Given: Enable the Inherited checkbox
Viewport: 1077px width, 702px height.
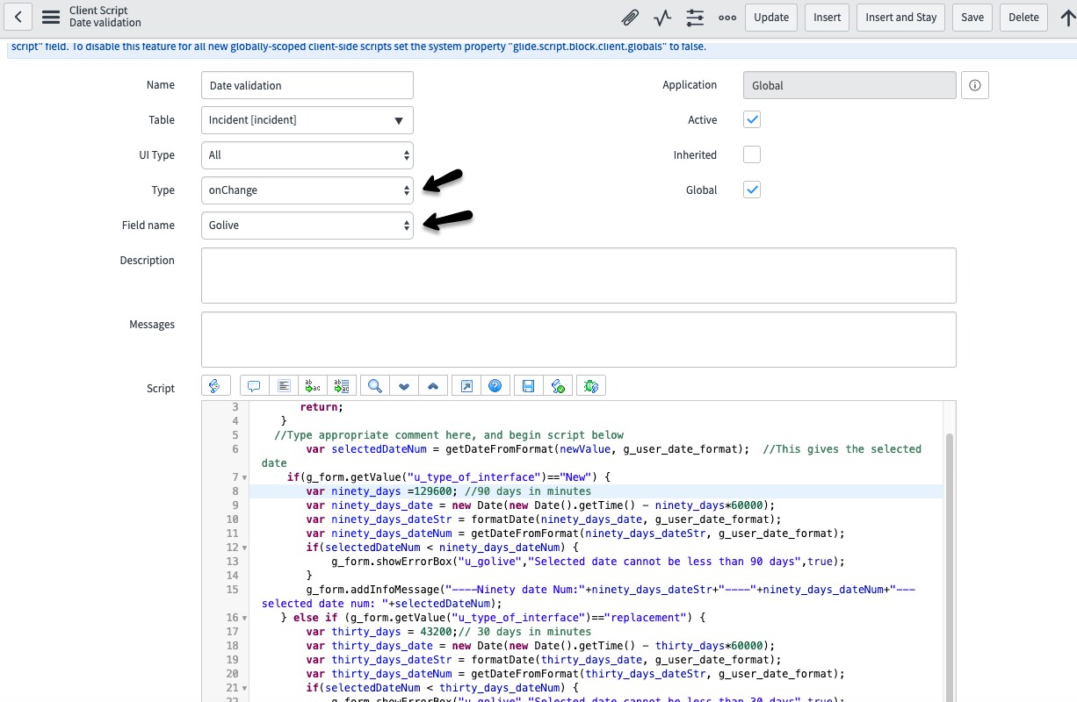Looking at the screenshot, I should [752, 154].
